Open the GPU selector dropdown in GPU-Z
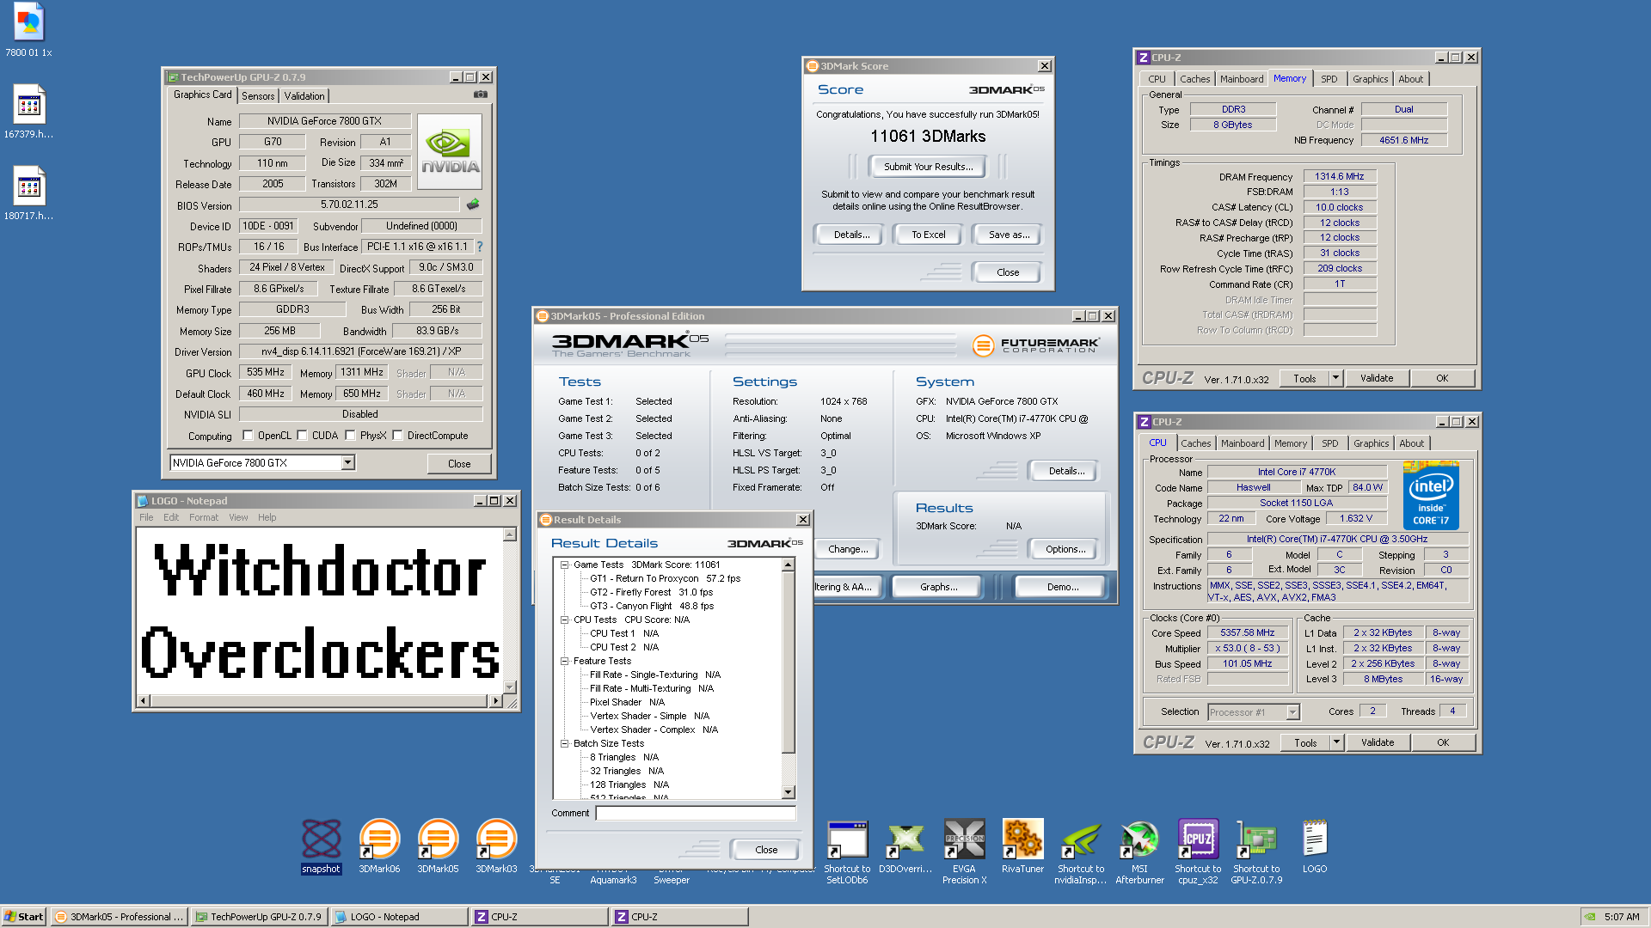 pyautogui.click(x=347, y=463)
